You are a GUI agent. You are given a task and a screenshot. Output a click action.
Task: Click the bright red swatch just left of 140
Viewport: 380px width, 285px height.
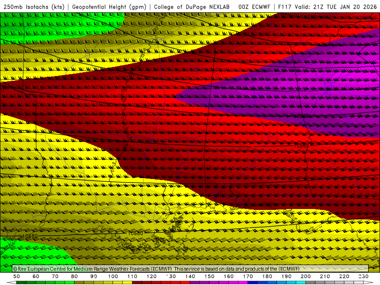(185, 283)
